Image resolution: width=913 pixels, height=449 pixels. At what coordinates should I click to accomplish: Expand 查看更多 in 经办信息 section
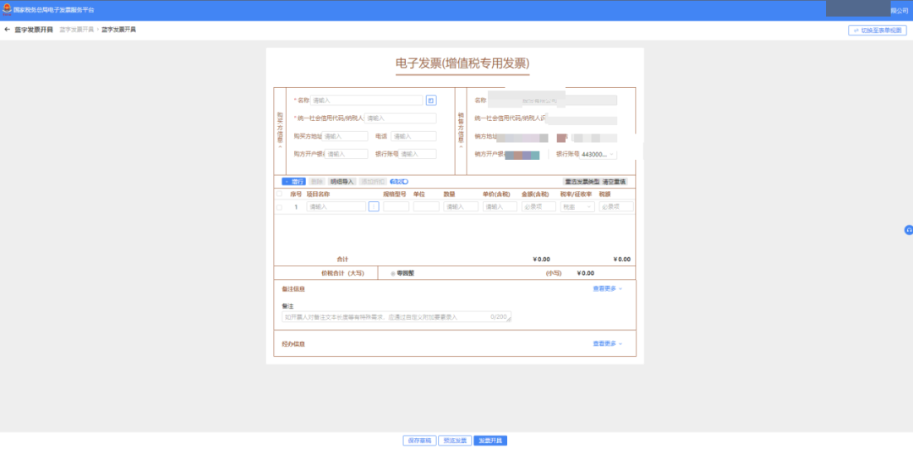[x=608, y=344]
